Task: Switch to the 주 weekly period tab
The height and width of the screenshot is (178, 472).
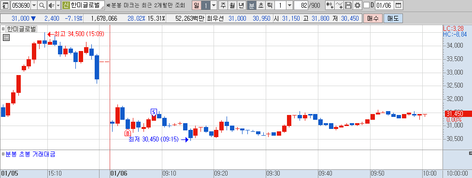Action: (x=223, y=5)
